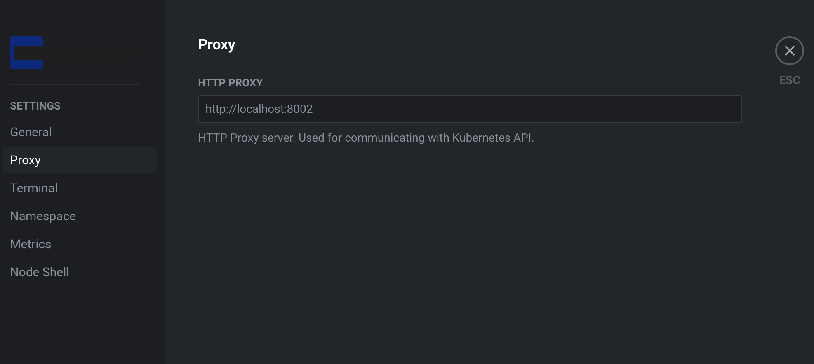Image resolution: width=814 pixels, height=364 pixels.
Task: Close settings with the X icon
Action: (x=789, y=51)
